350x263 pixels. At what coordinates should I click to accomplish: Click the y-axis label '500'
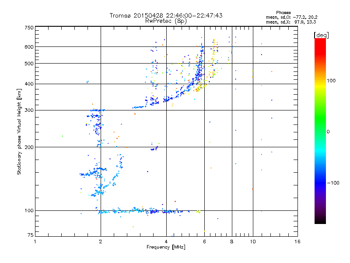(29, 64)
